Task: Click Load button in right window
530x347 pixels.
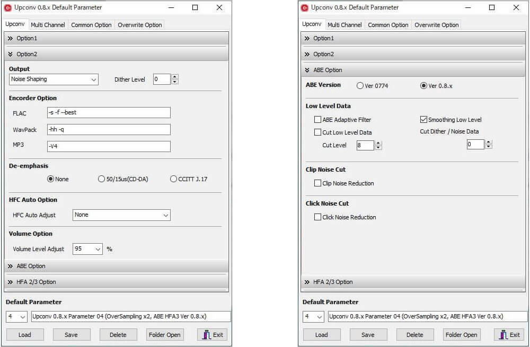Action: pyautogui.click(x=322, y=335)
